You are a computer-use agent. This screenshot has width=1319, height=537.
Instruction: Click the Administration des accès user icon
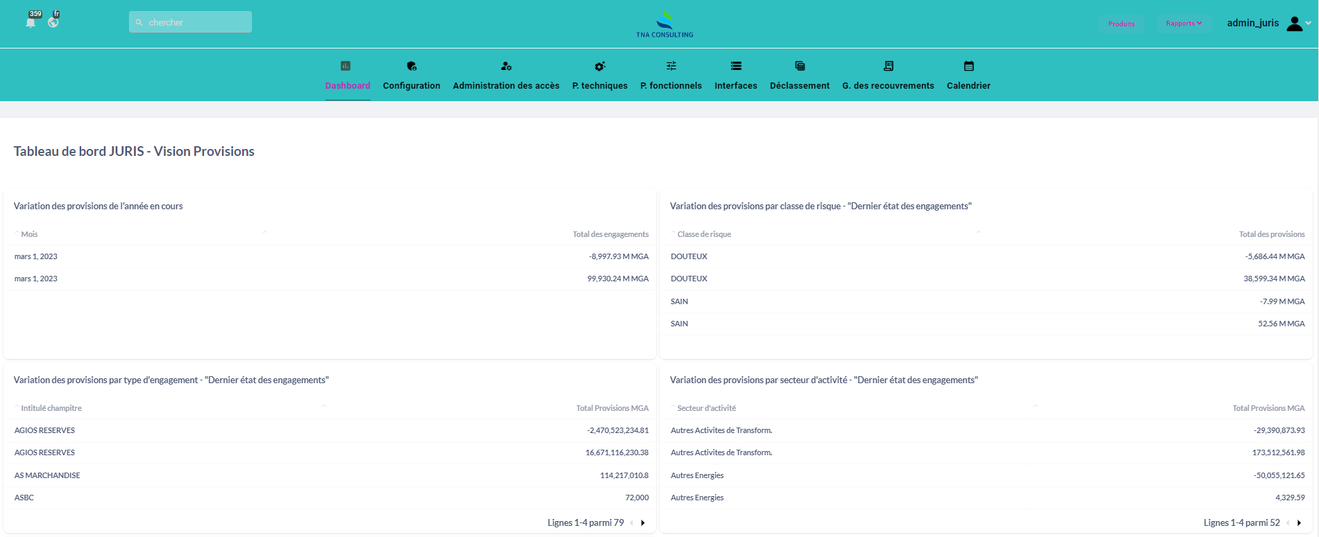506,67
